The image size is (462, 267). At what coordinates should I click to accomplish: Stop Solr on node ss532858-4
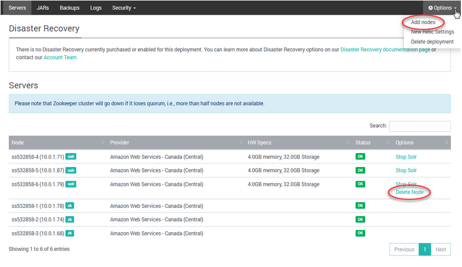[406, 157]
